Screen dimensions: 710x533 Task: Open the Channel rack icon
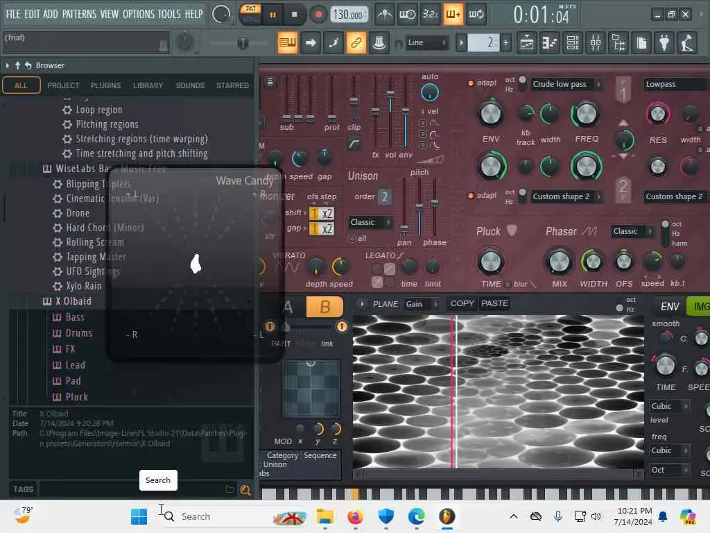coord(573,43)
